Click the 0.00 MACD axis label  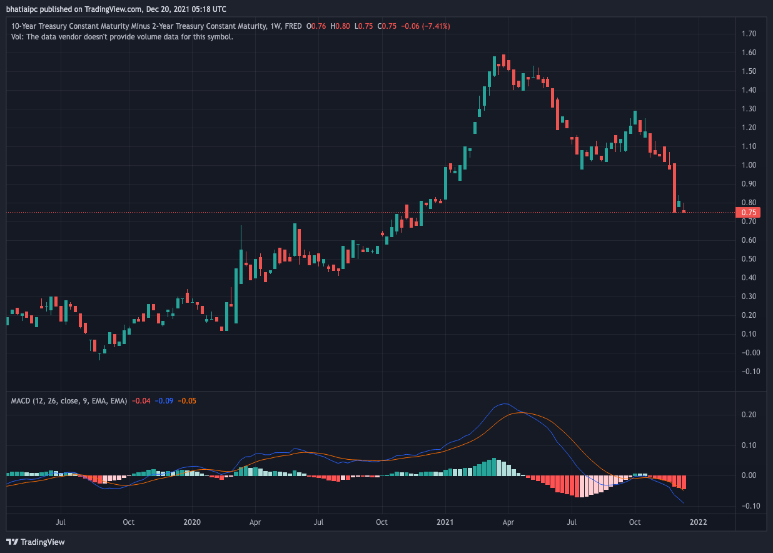point(749,475)
